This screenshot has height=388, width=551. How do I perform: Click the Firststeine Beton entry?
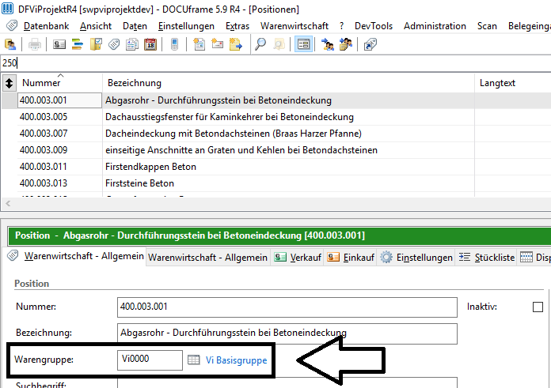coord(139,183)
